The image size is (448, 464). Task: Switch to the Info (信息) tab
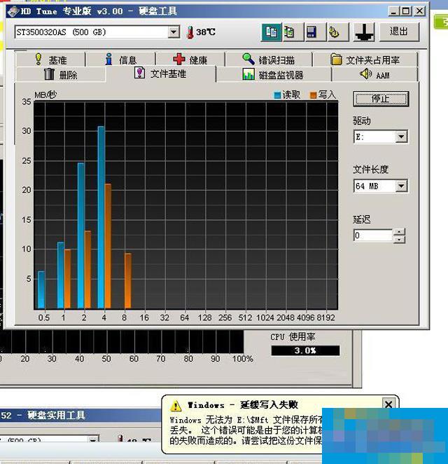pos(121,60)
